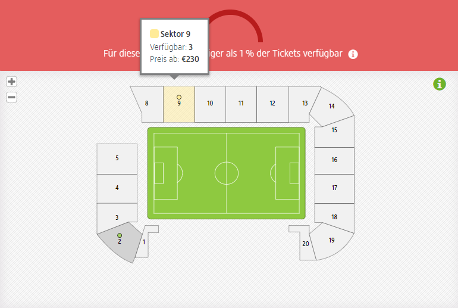Select sector 5 on left stand
This screenshot has width=458, height=308.
point(117,159)
